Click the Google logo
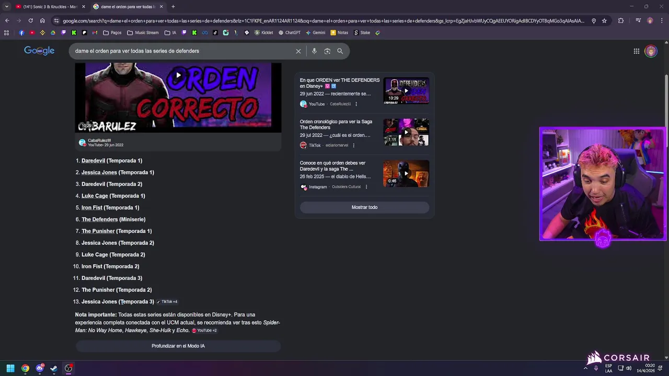Viewport: 669px width, 376px height. coord(39,51)
